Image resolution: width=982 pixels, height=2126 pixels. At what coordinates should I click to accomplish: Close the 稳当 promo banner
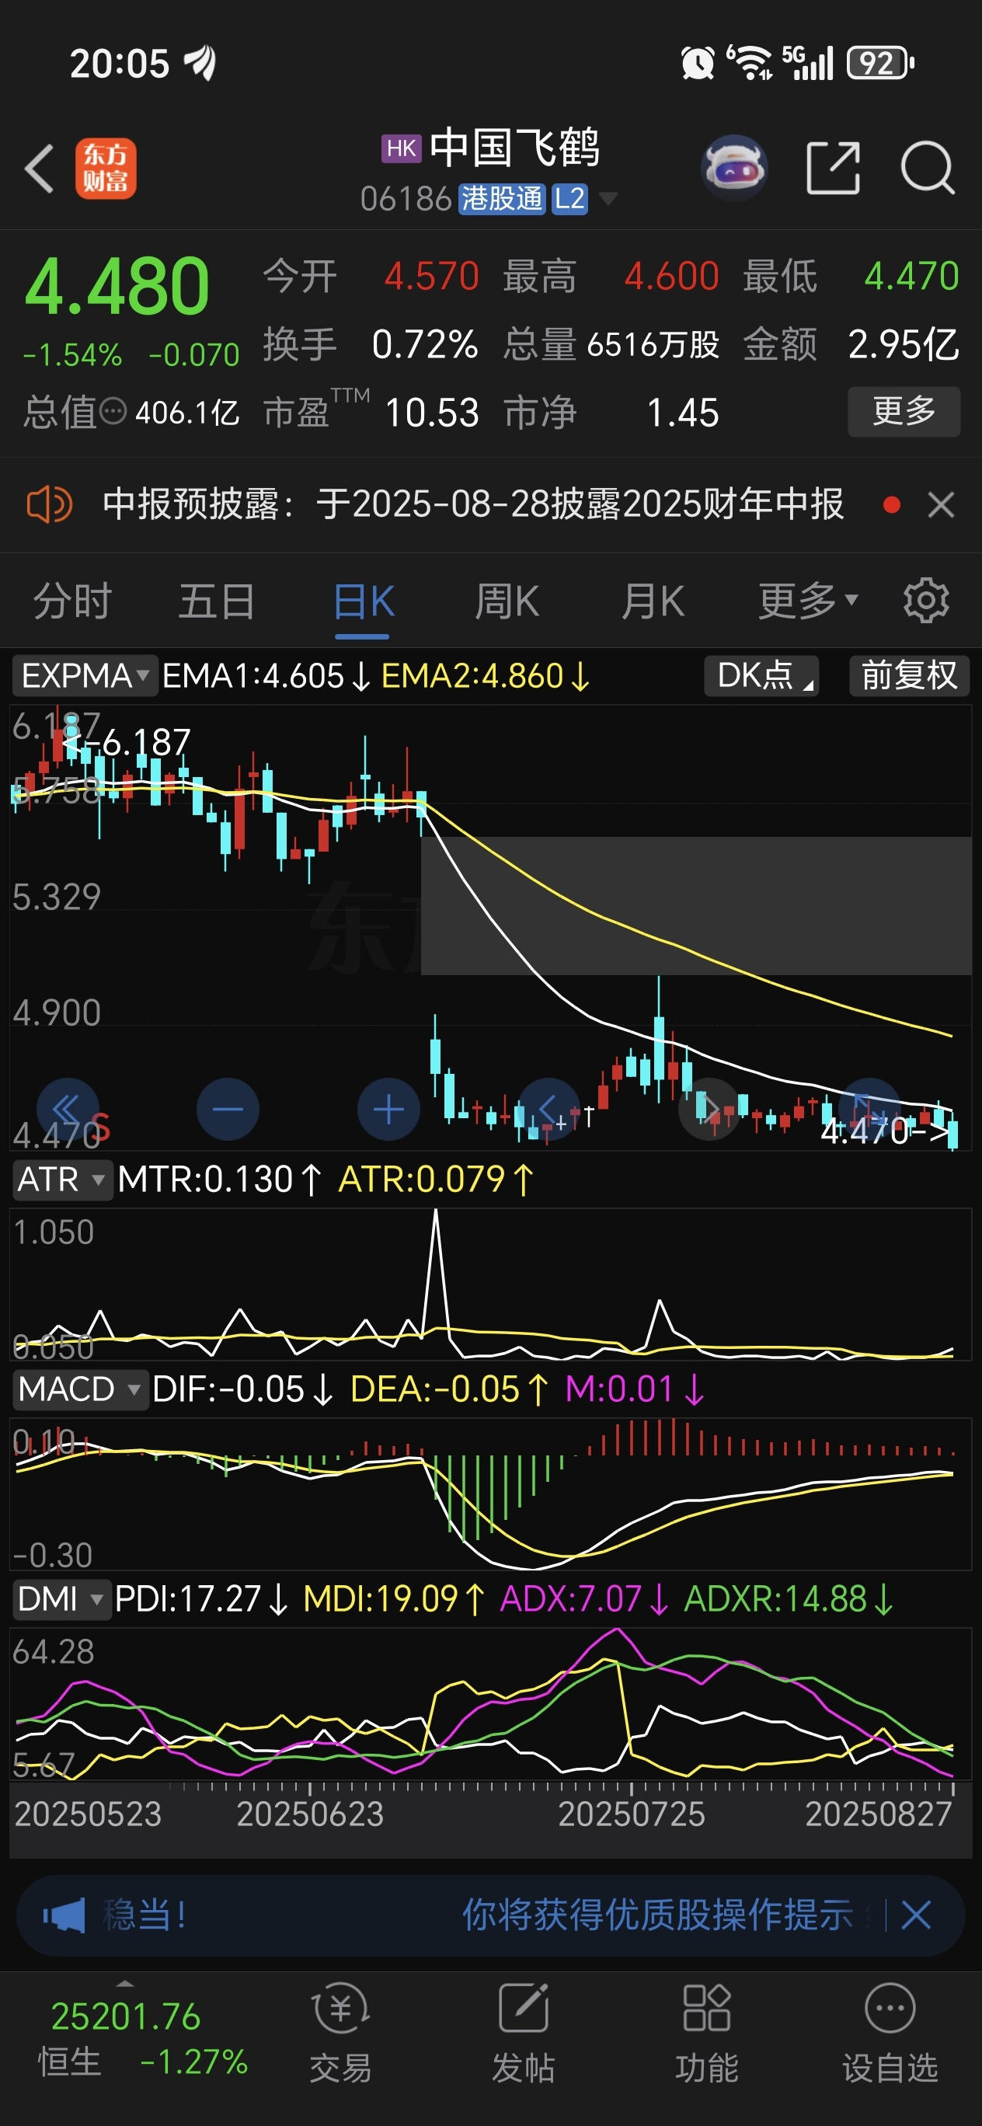click(916, 1915)
